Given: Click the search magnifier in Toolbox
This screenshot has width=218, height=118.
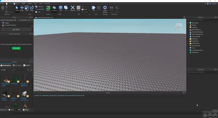Looking at the screenshot, I should [28, 70].
